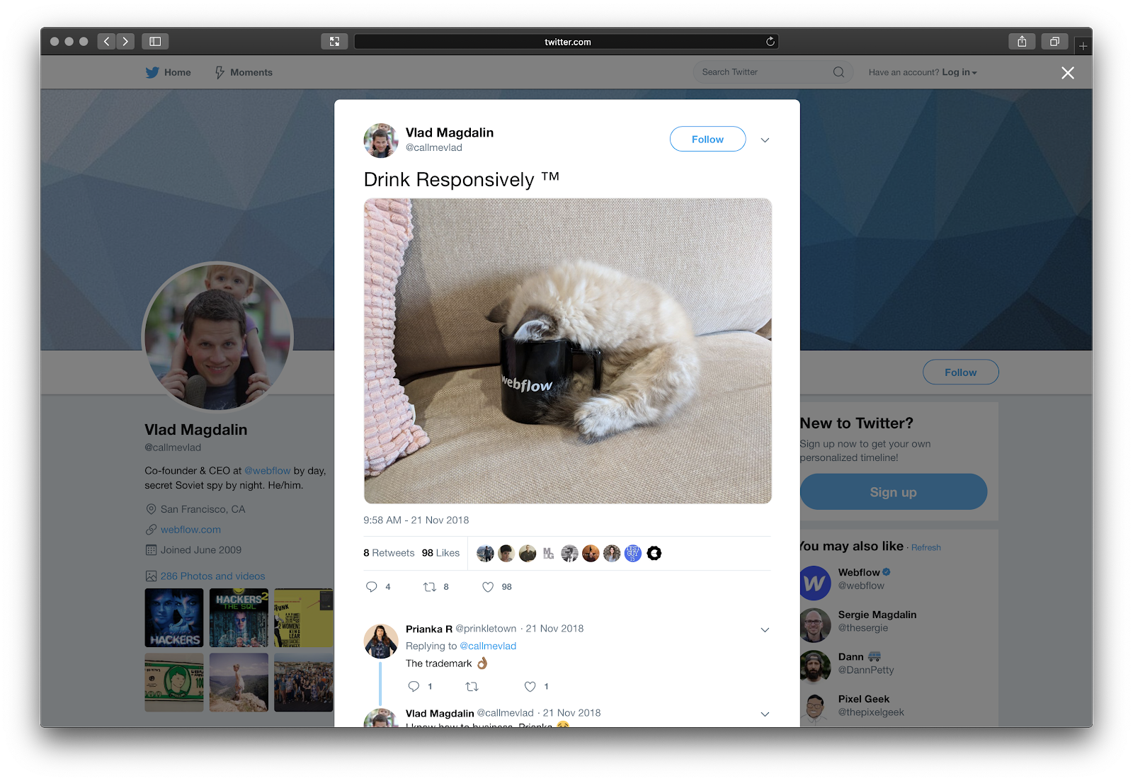The height and width of the screenshot is (781, 1133).
Task: Open Sergie Magdalin suggested account name
Action: pyautogui.click(x=877, y=615)
